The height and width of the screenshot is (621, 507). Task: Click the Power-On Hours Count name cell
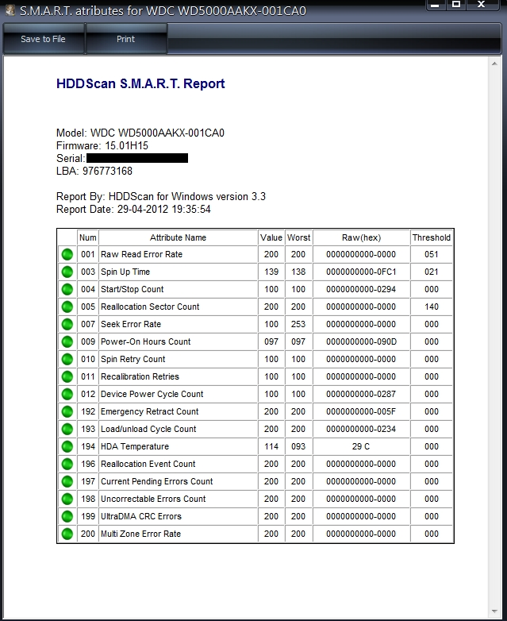click(178, 341)
